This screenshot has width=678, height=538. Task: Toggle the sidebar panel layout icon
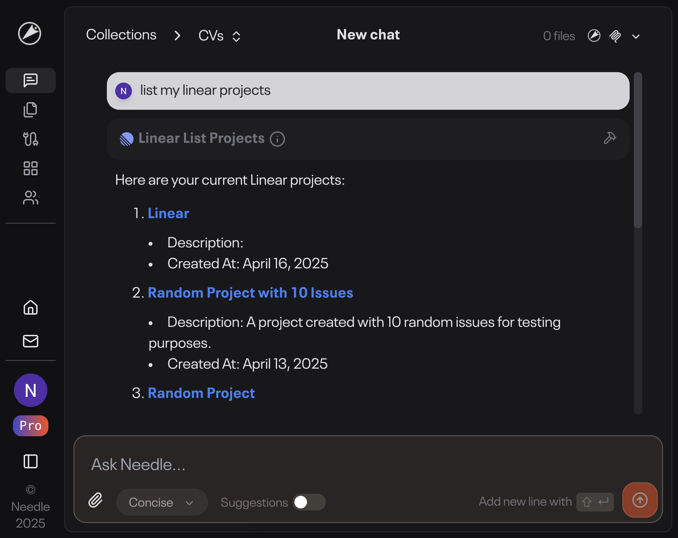pyautogui.click(x=31, y=461)
